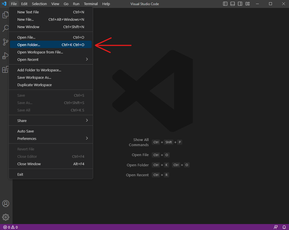Image resolution: width=289 pixels, height=230 pixels.
Task: Choose Add Folder to Workspace...
Action: coord(39,70)
